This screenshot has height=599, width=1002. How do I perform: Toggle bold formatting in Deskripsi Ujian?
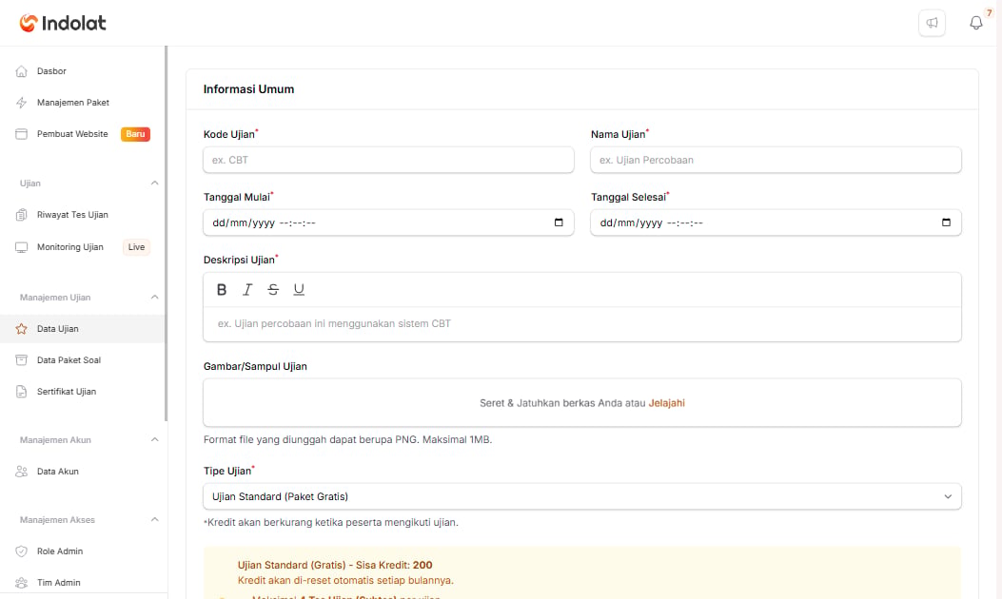(x=222, y=290)
